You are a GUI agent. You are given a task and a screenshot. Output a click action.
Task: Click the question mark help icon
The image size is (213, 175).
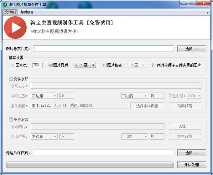(207, 12)
